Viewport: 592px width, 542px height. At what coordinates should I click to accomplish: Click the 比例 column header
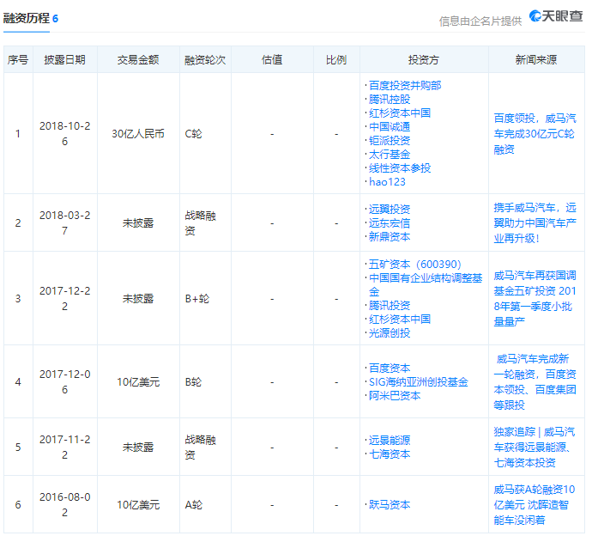pyautogui.click(x=336, y=60)
